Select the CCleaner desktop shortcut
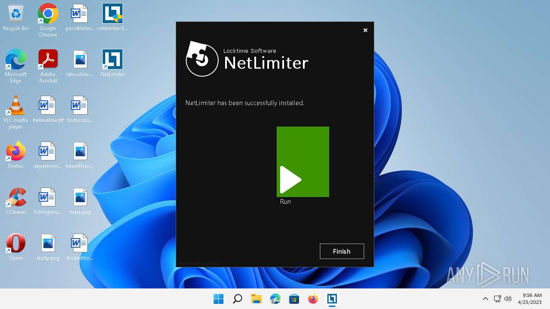Screen dimensions: 550x309 point(16,202)
